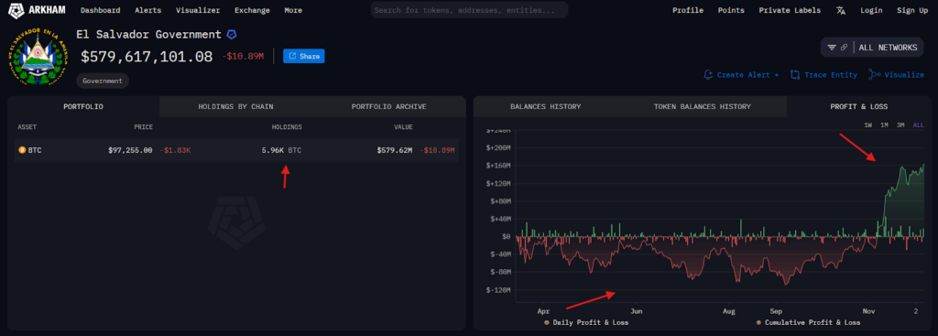Sort by the PRICE column header

coord(143,126)
